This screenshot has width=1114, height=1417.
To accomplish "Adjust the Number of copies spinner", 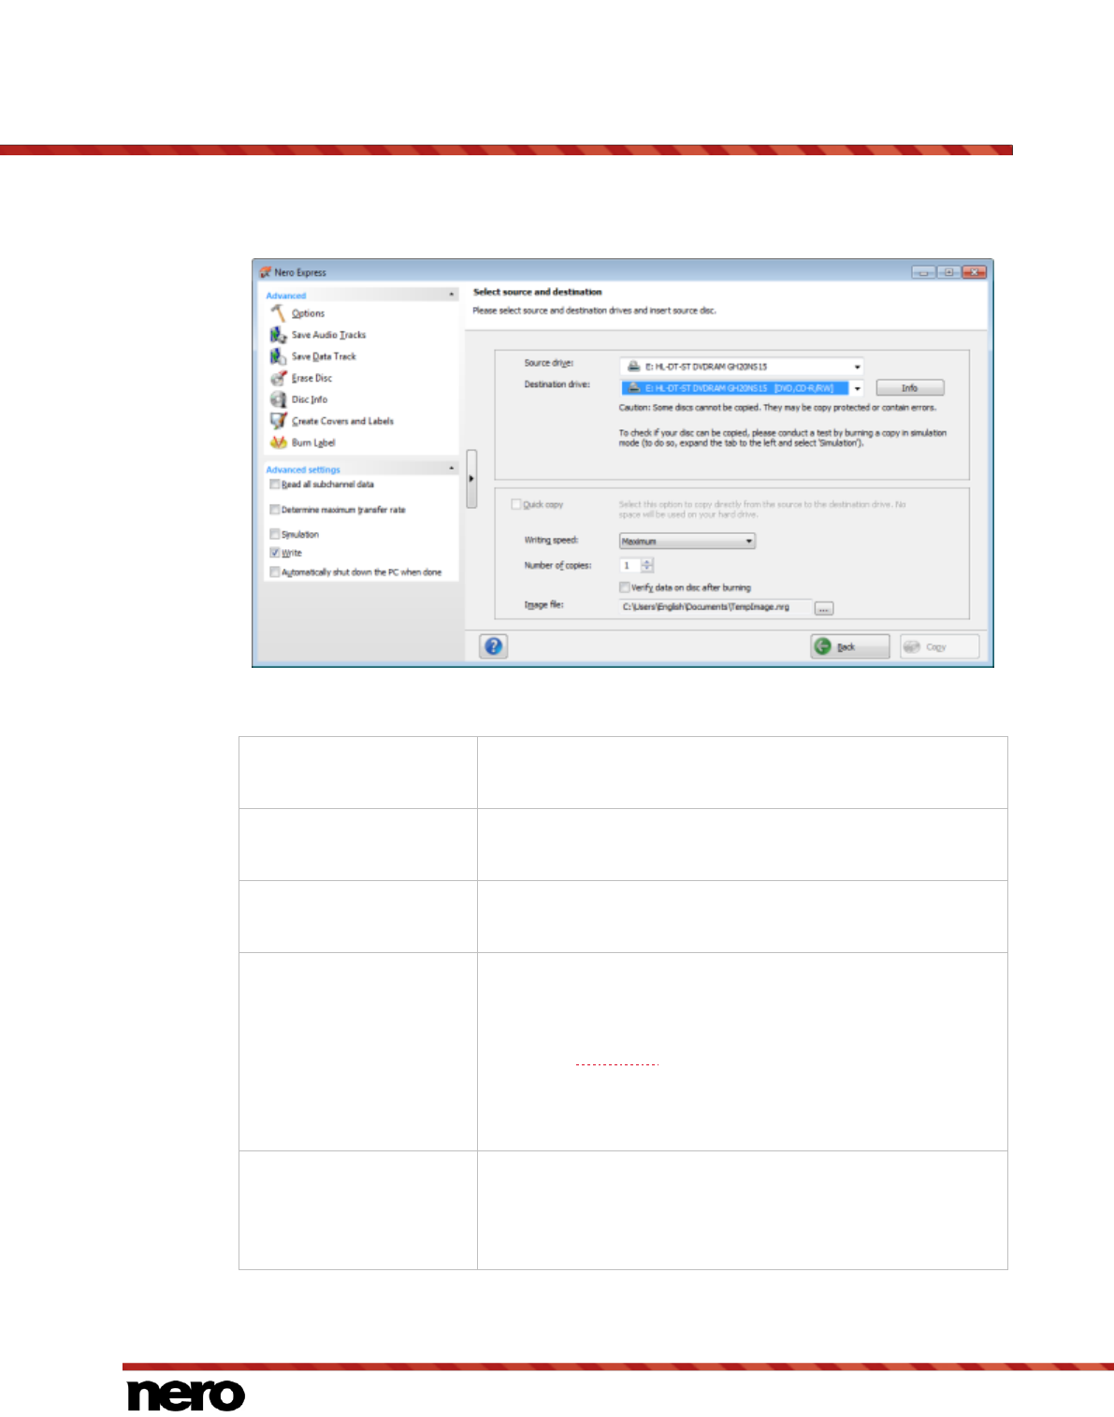I will click(x=647, y=565).
